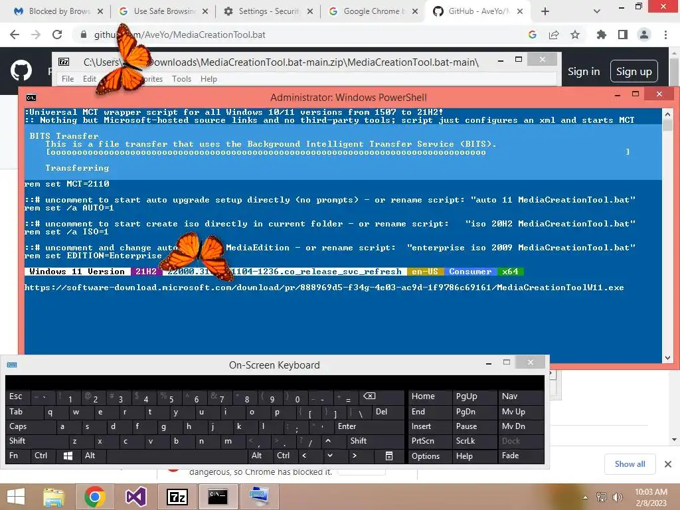This screenshot has height=510, width=680.
Task: Tap the Del key on keyboard
Action: [x=388, y=412]
